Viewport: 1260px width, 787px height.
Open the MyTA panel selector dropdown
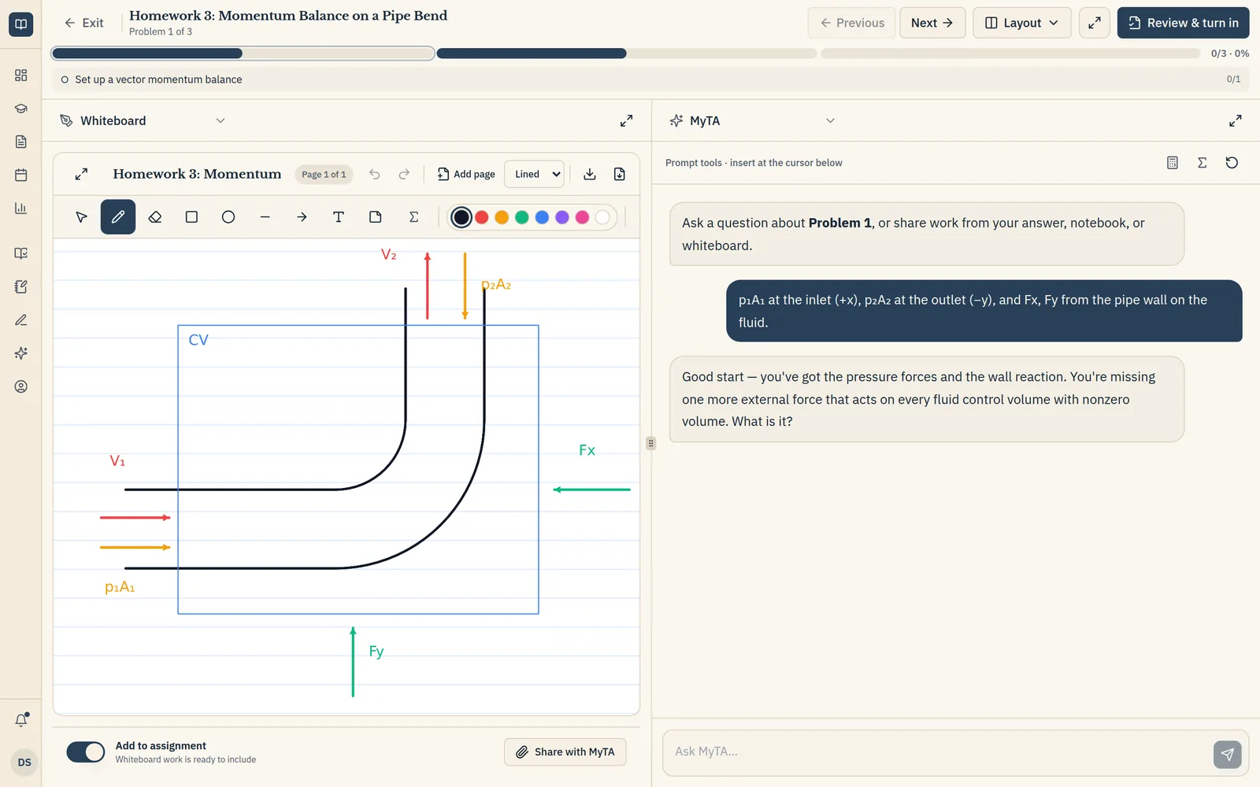[753, 120]
